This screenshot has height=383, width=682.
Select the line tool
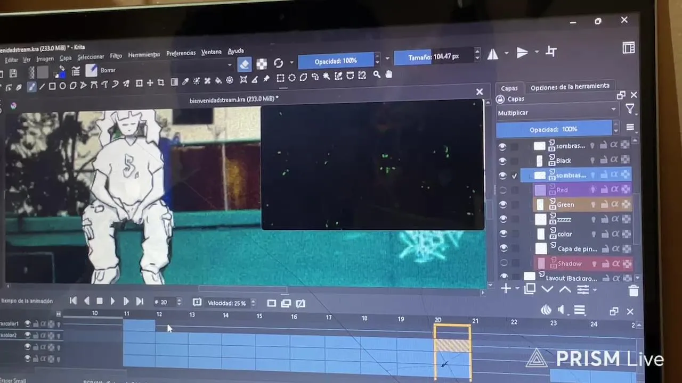[42, 86]
